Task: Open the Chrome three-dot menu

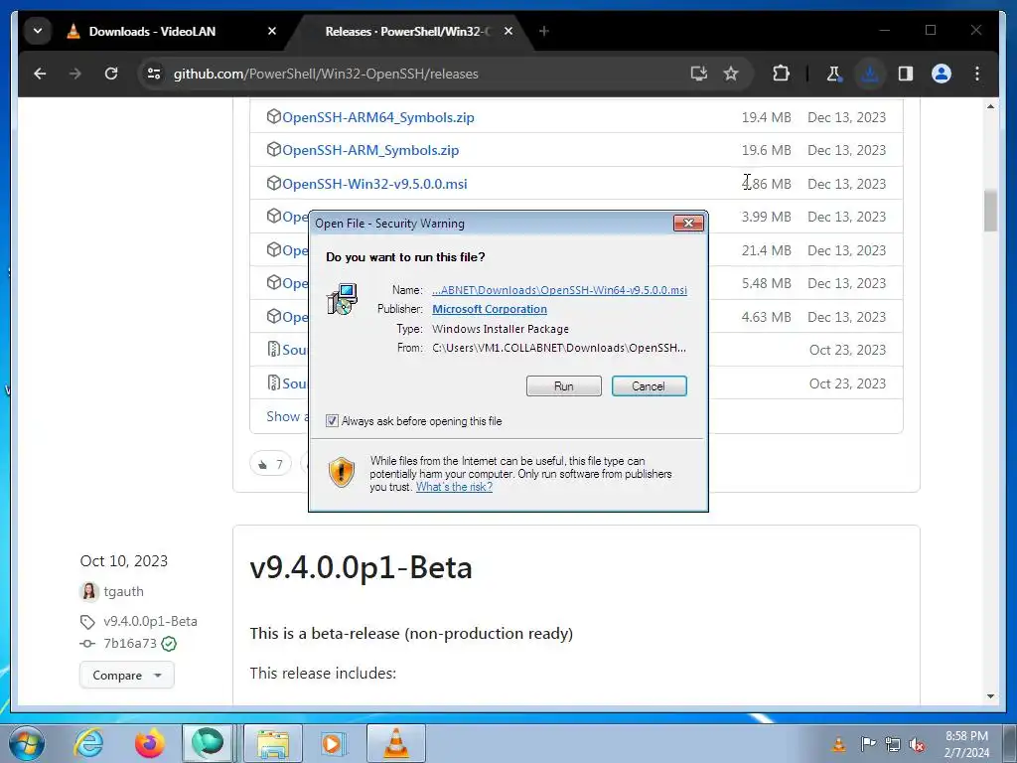Action: pyautogui.click(x=977, y=74)
